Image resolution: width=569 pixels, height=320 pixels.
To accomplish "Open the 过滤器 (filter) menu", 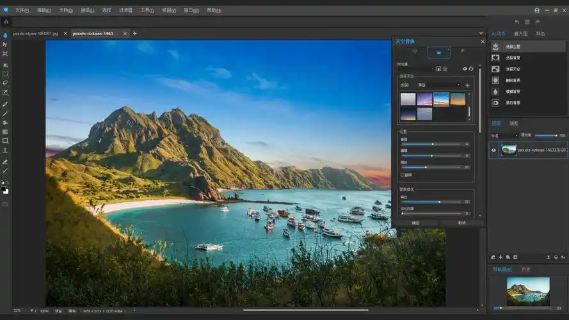I will pyautogui.click(x=125, y=10).
